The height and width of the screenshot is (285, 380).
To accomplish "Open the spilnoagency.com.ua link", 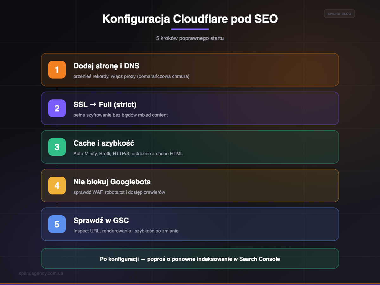I will (41, 273).
